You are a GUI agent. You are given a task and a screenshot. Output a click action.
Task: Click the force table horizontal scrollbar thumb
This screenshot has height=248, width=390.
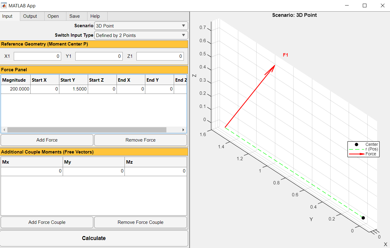[x=87, y=130]
